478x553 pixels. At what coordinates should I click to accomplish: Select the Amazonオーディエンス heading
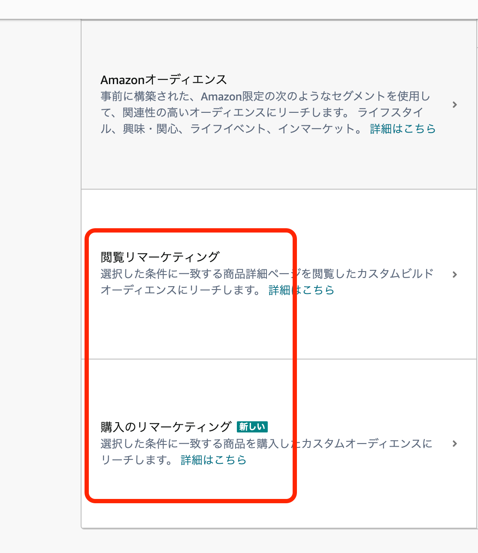click(163, 80)
